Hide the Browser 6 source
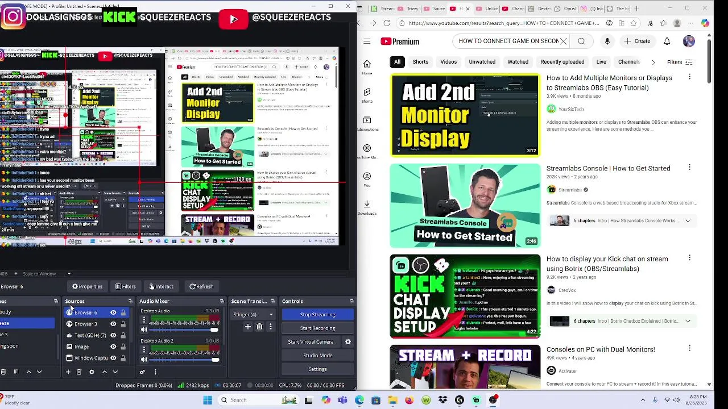728x409 pixels. 113,312
